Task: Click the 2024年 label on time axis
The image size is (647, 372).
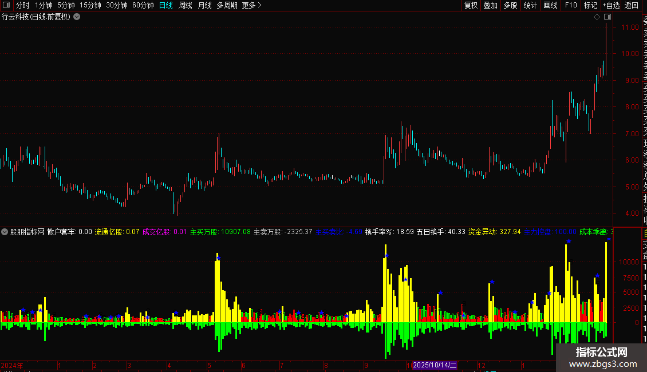Action: [x=12, y=365]
